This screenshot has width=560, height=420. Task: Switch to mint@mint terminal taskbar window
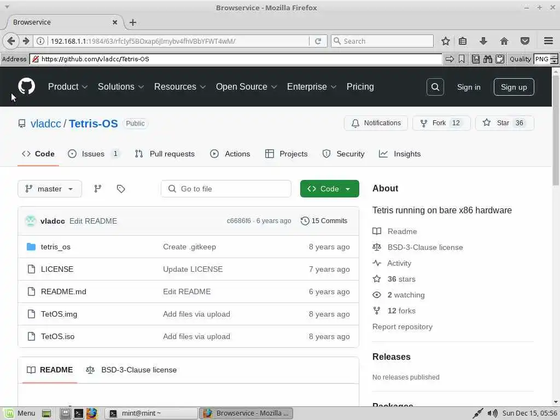point(151,413)
